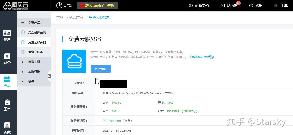Open the 站内信 mail icon

(x=222, y=5)
